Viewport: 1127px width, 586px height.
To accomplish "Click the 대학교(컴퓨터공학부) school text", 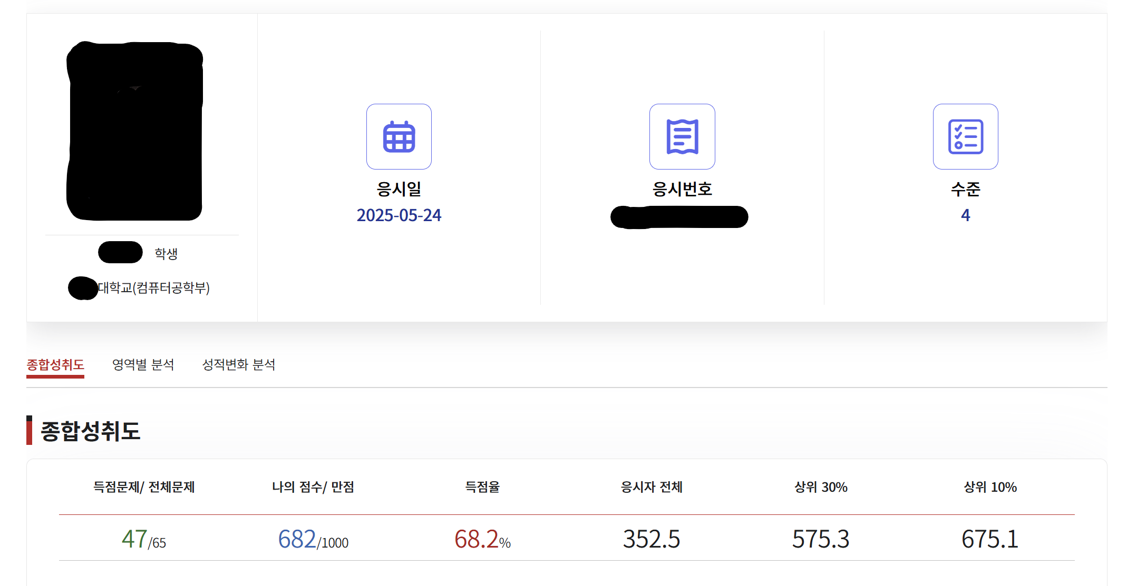I will pyautogui.click(x=154, y=289).
